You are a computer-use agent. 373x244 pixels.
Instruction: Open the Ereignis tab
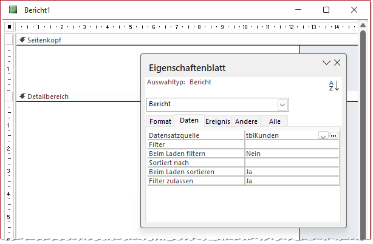(217, 121)
